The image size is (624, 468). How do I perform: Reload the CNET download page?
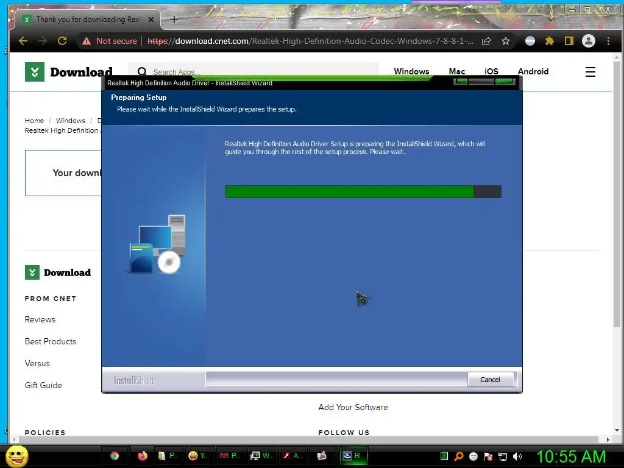click(62, 41)
